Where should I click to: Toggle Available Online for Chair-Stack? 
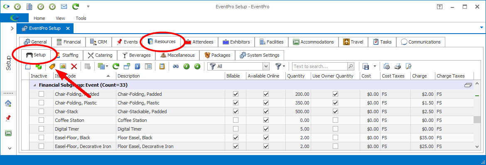click(x=266, y=112)
